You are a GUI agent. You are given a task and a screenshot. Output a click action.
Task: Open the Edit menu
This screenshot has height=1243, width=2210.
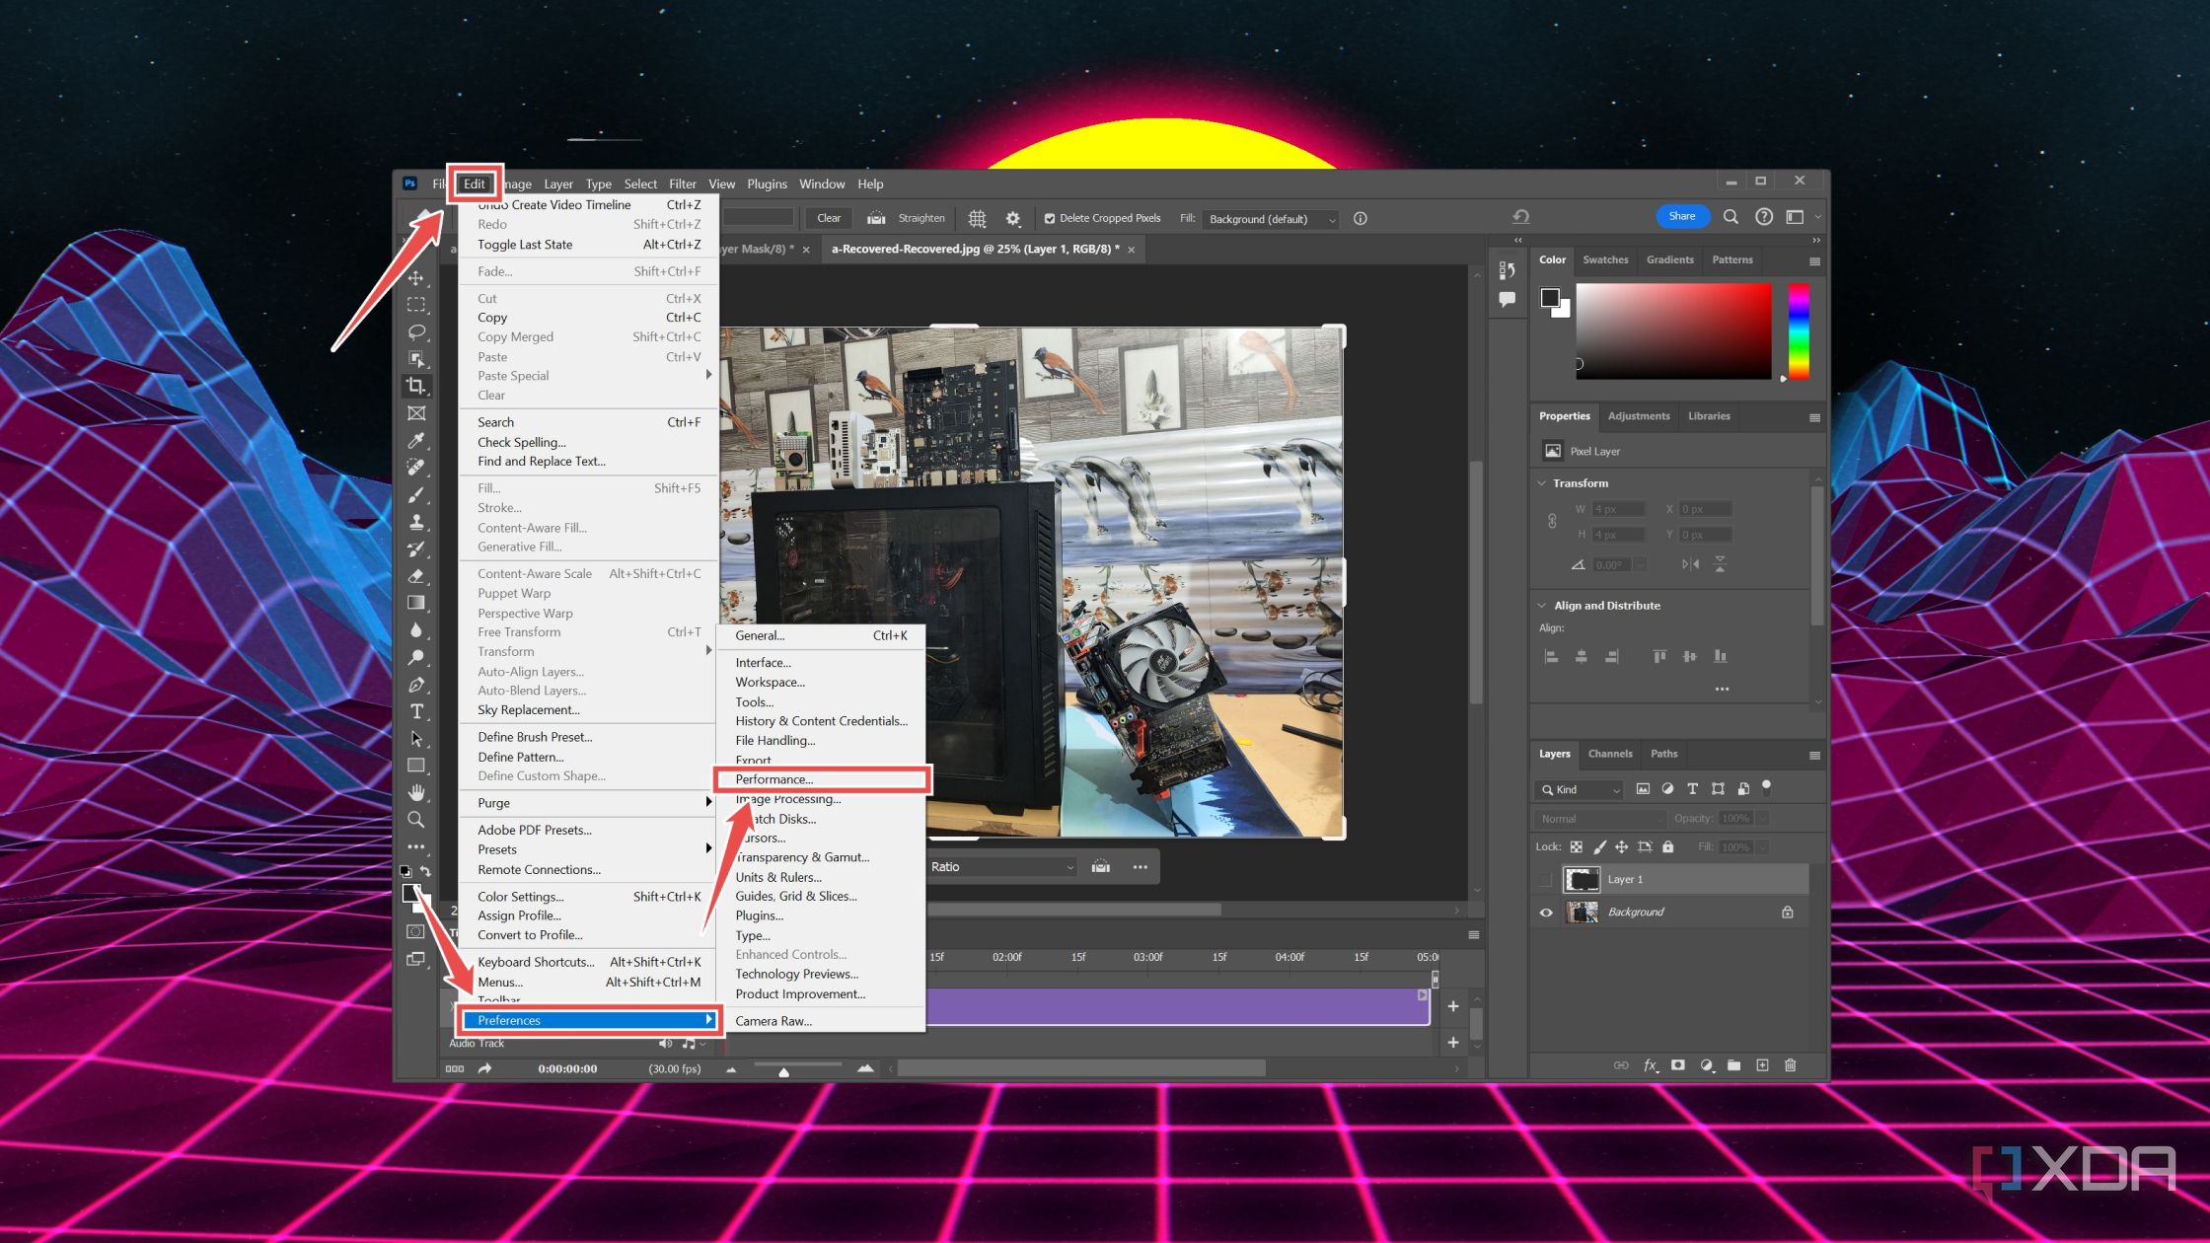click(x=475, y=184)
